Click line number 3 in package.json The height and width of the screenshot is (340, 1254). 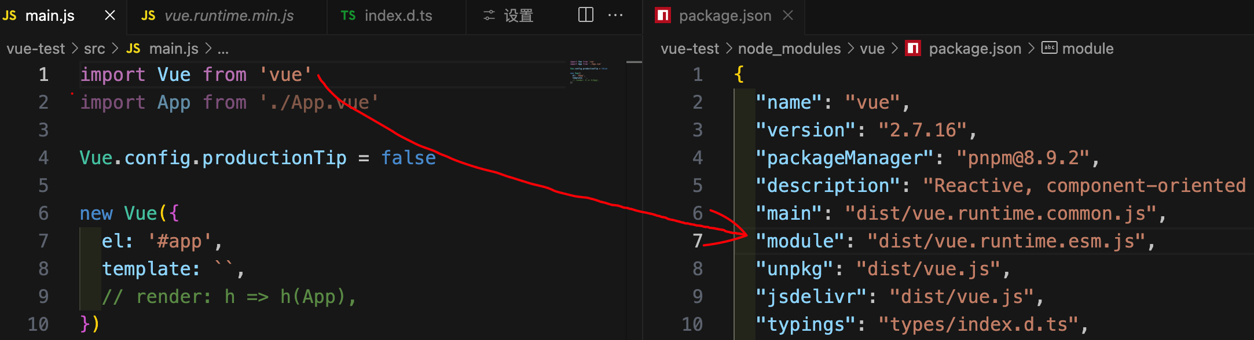coord(698,130)
